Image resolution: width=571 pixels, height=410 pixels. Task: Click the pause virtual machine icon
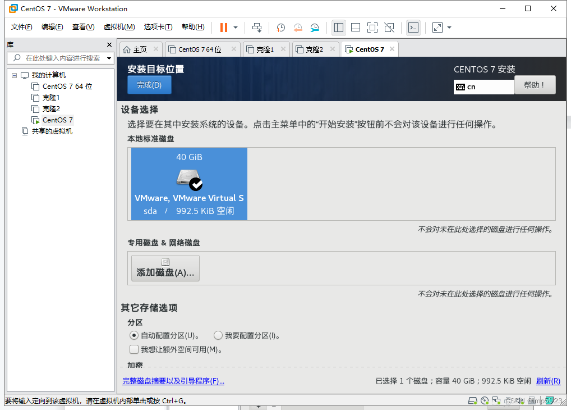[x=224, y=28]
